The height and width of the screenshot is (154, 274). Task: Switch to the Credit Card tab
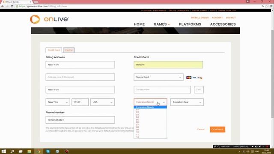coord(54,50)
